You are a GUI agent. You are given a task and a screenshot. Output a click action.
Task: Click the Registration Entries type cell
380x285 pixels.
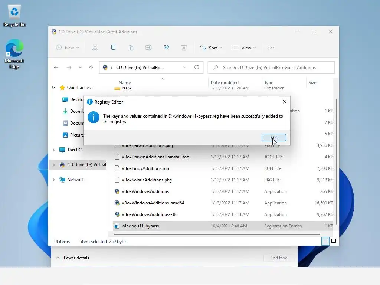click(x=283, y=226)
